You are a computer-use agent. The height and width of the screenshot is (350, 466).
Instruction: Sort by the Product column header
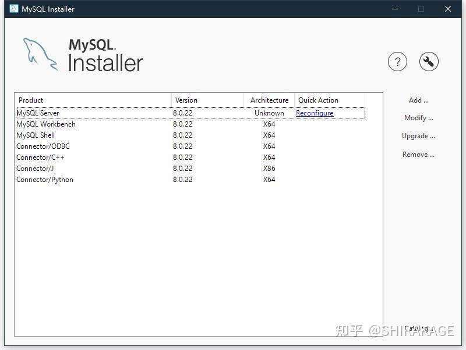click(30, 100)
